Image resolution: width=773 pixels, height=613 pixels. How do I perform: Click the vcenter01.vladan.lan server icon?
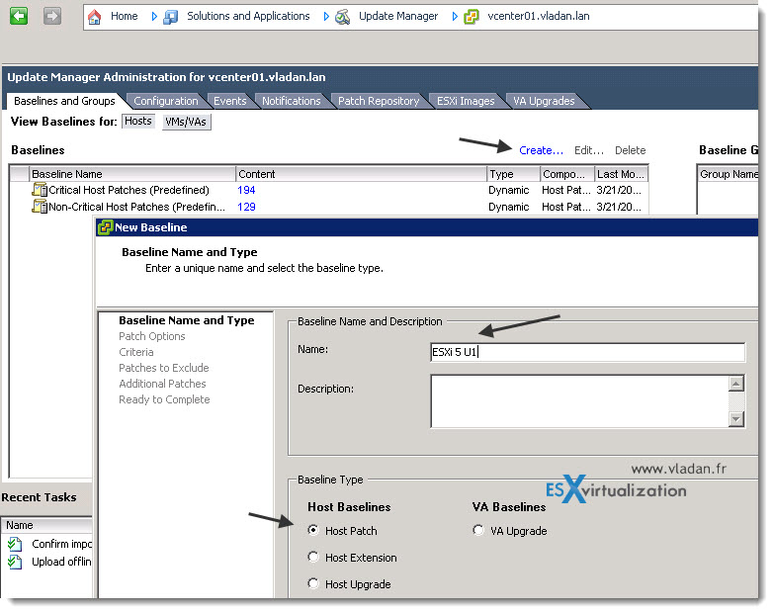pos(472,17)
